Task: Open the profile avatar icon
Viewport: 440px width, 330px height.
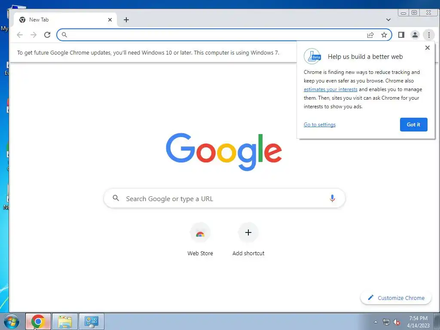Action: pyautogui.click(x=415, y=35)
